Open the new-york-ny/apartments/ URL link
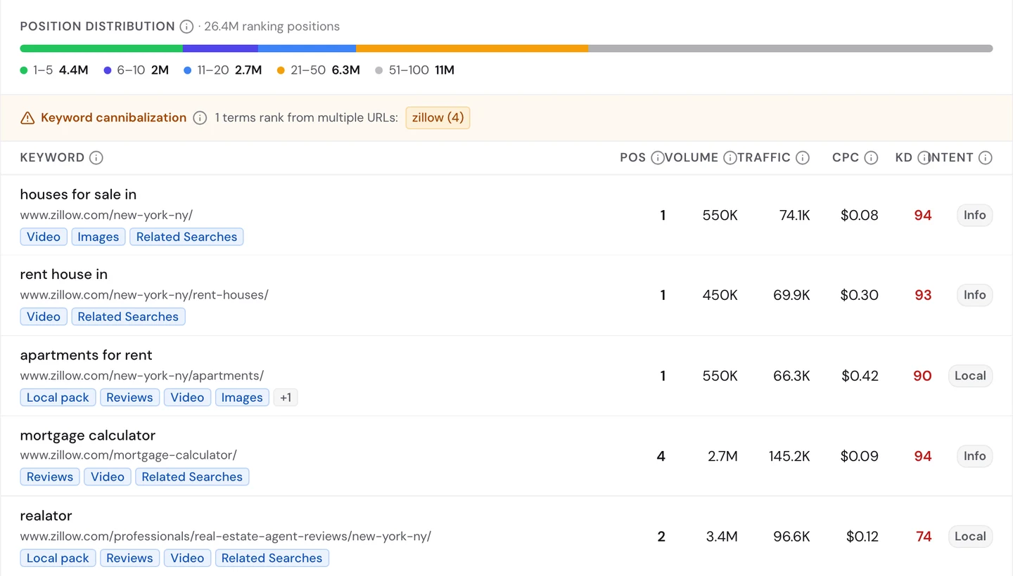This screenshot has height=576, width=1013. [142, 376]
